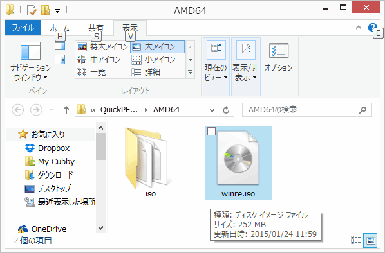This screenshot has width=385, height=253.
Task: Select 中アイコン medium icons layout
Action: (99, 60)
